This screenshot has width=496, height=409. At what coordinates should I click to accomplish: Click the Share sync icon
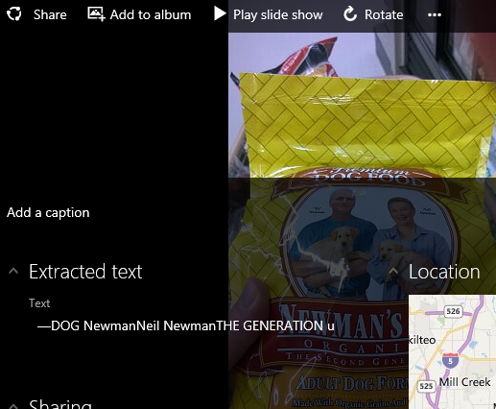pos(14,14)
